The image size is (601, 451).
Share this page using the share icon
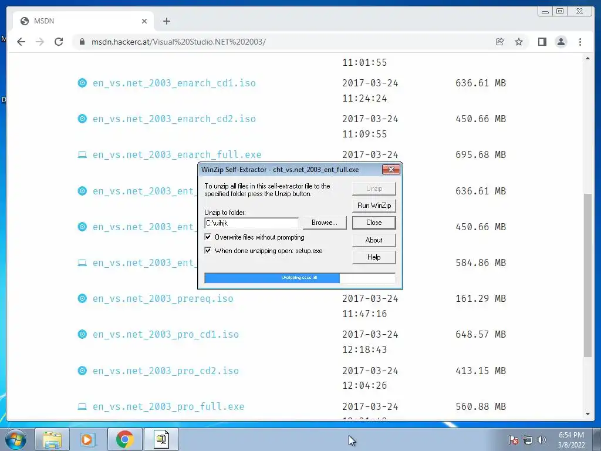tap(499, 42)
